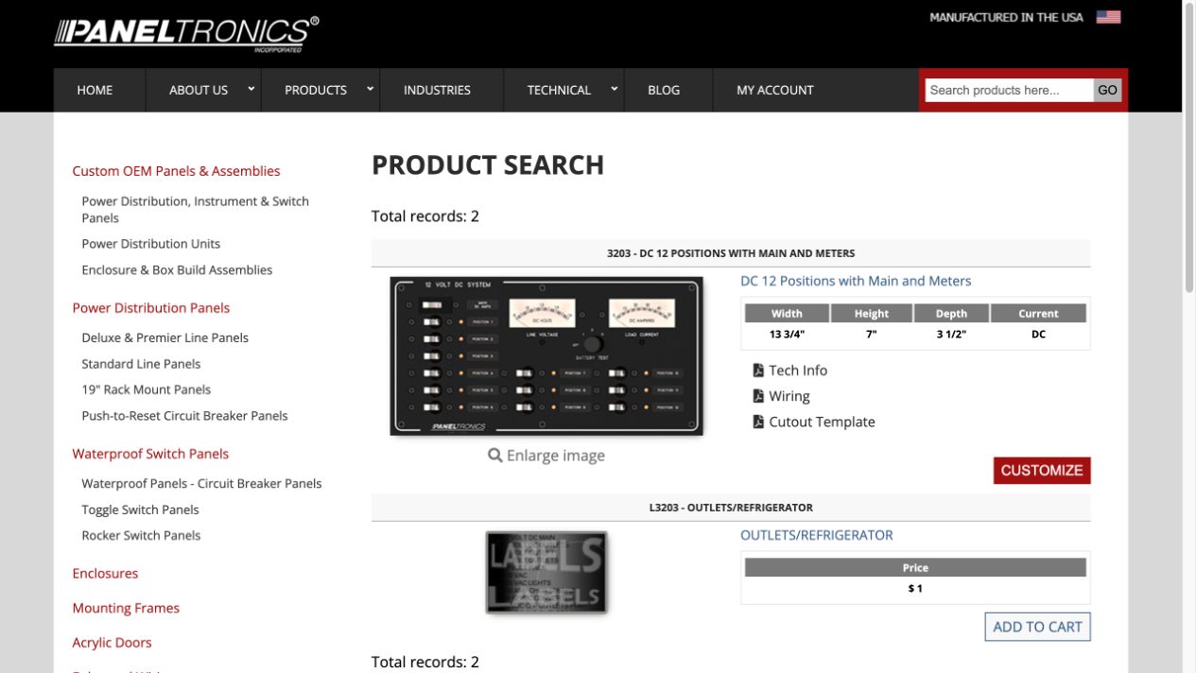This screenshot has height=673, width=1196.
Task: Click the '3 1/2"' depth value
Action: (x=951, y=334)
